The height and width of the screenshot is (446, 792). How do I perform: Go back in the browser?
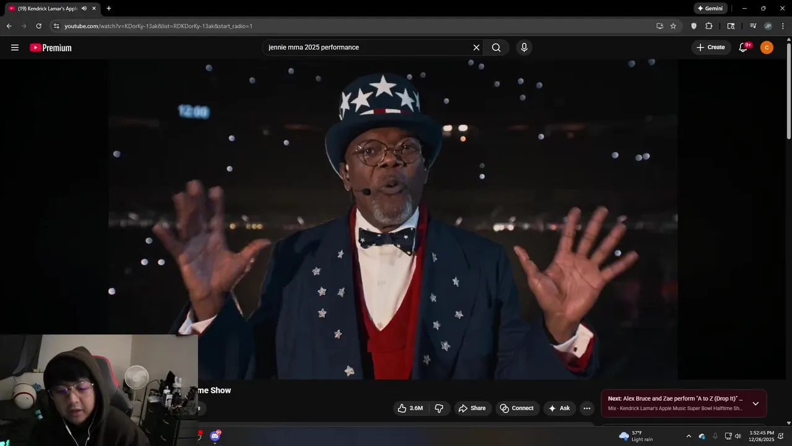(9, 26)
